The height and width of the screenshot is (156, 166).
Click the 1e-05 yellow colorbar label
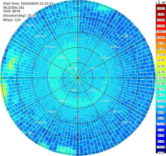point(161,60)
